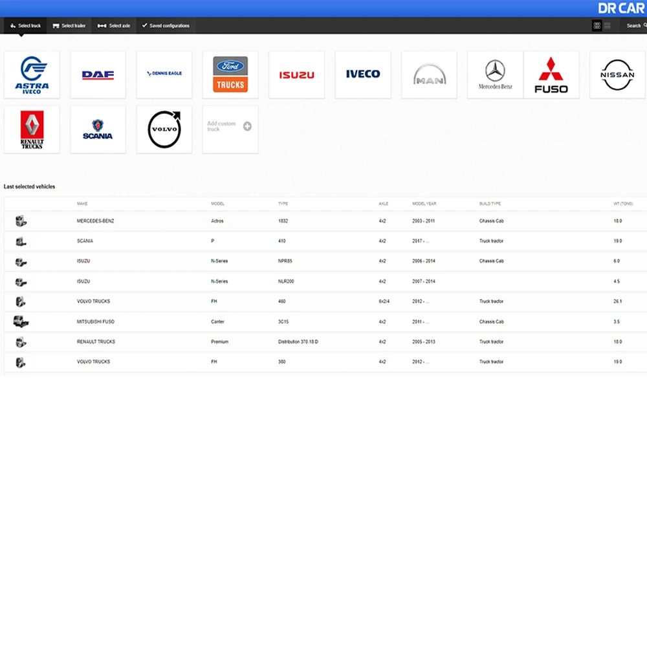Pick the Volvo brand logo
647x647 pixels.
click(x=164, y=129)
